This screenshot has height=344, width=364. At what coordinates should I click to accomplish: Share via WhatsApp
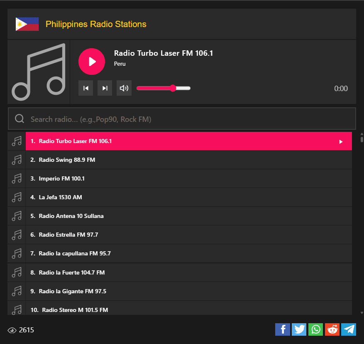point(315,329)
